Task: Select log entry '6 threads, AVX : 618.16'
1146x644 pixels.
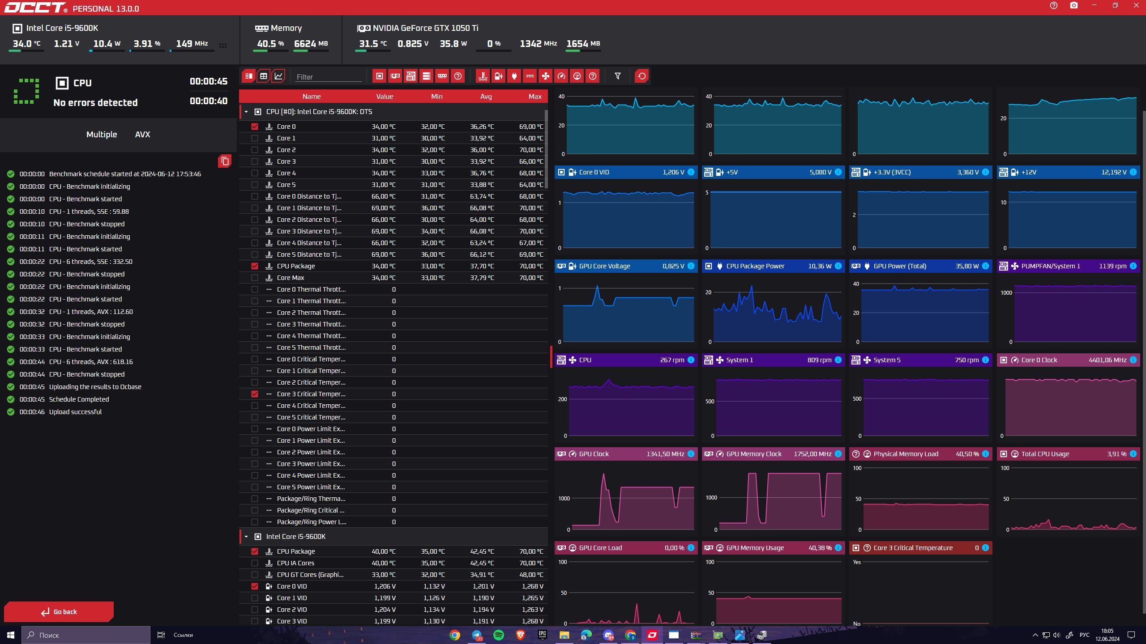Action: (91, 362)
